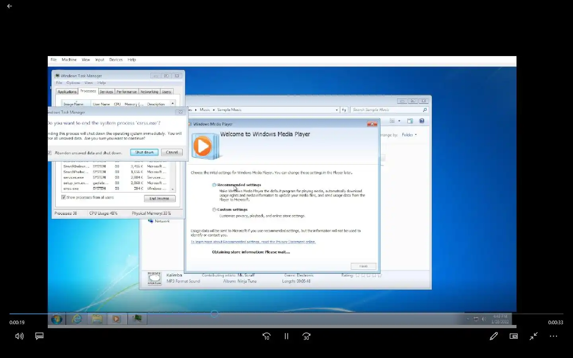Open the change view dropdown in Explorer

(x=399, y=121)
